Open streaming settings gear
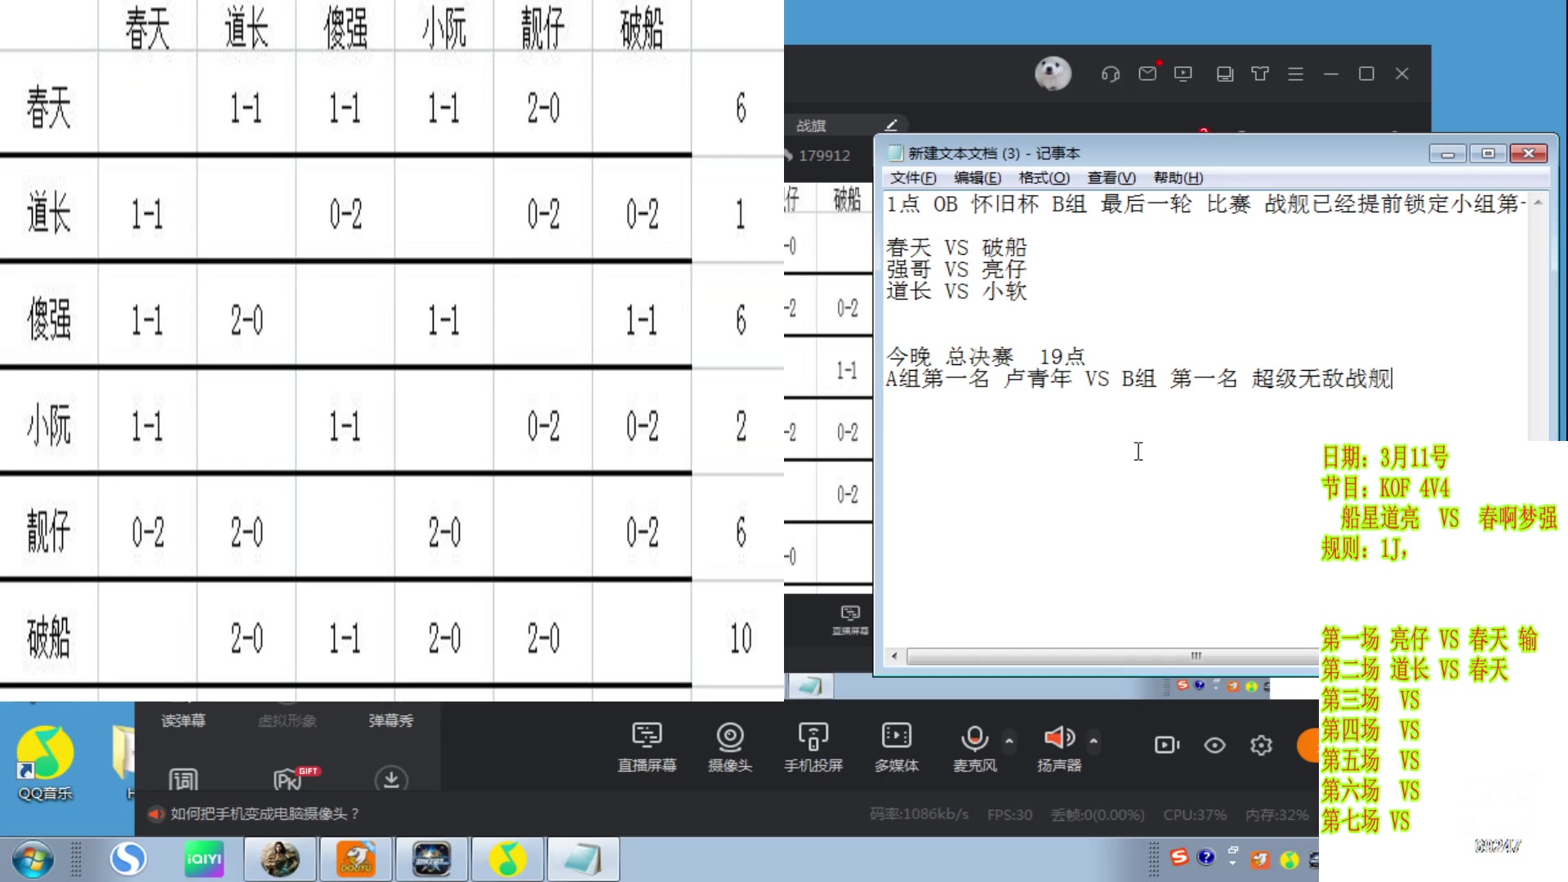 click(x=1261, y=745)
